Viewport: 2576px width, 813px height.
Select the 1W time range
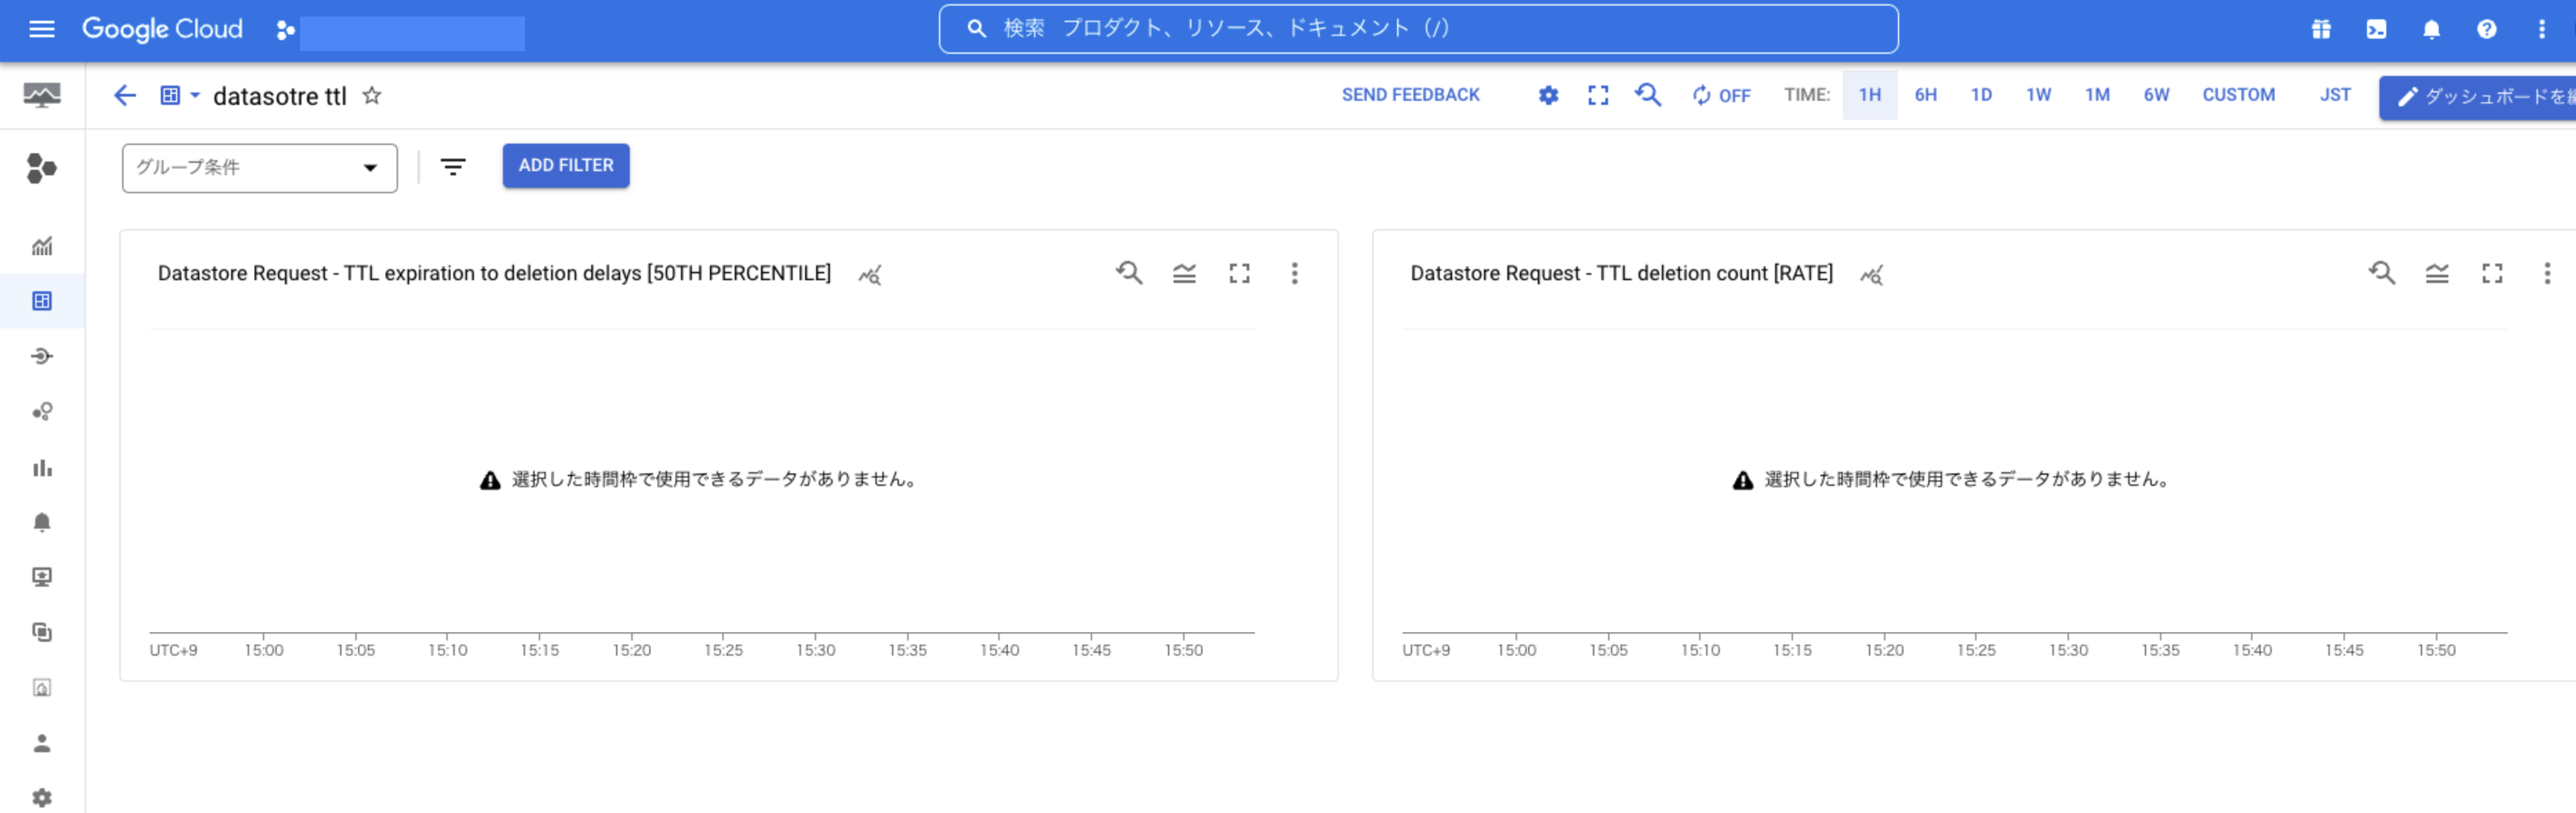point(2038,95)
